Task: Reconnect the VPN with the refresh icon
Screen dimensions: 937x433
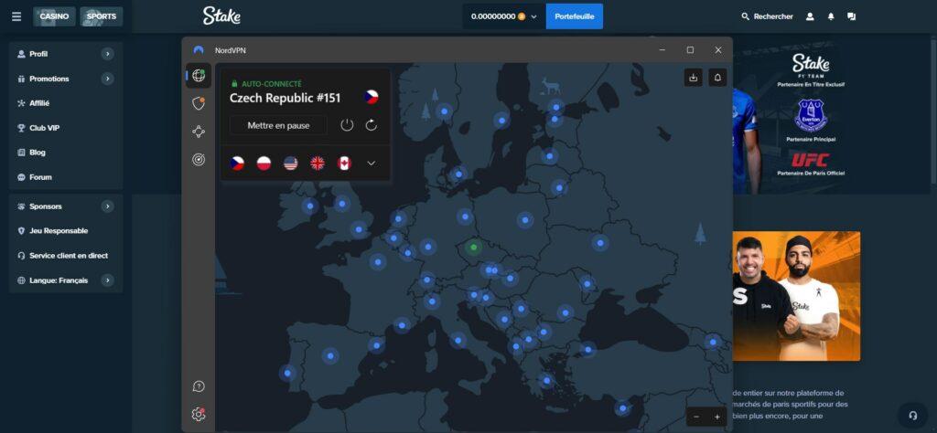Action: pos(372,125)
